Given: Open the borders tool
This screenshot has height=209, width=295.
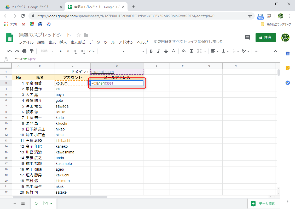Looking at the screenshot, I should pyautogui.click(x=192, y=51).
